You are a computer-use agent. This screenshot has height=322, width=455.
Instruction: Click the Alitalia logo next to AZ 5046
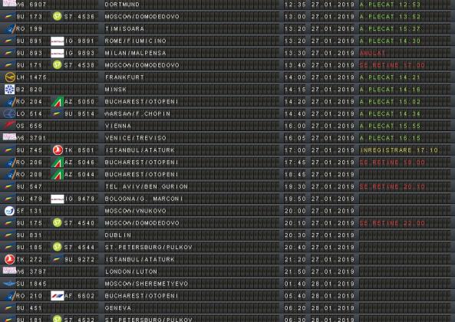coord(58,163)
